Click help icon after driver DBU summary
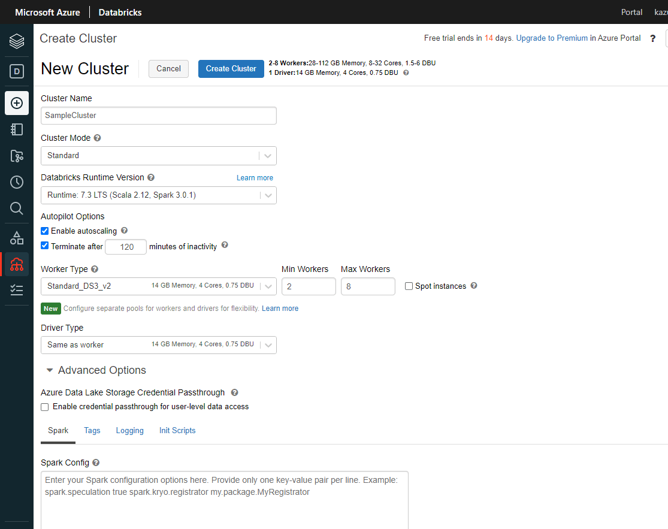 pos(406,73)
